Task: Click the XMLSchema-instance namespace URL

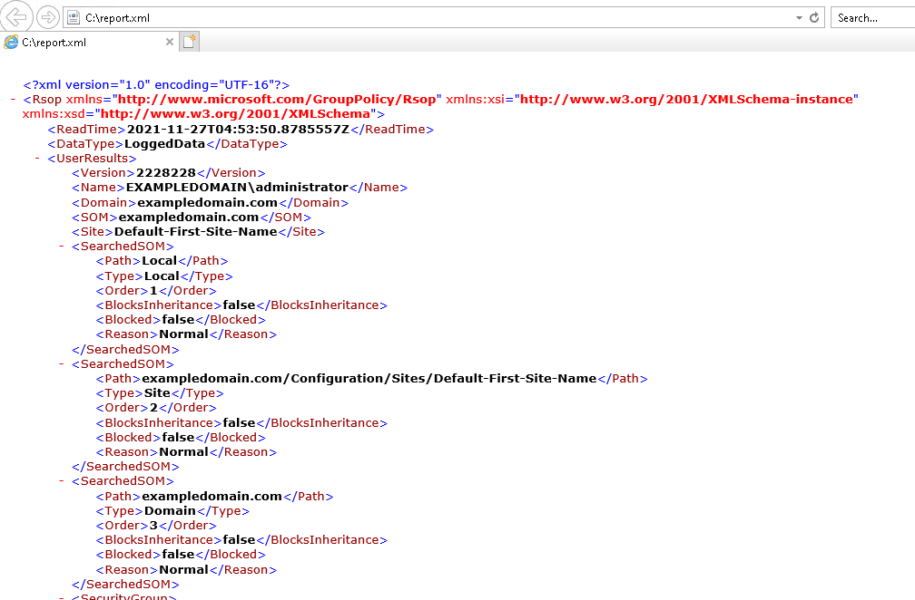Action: tap(686, 100)
